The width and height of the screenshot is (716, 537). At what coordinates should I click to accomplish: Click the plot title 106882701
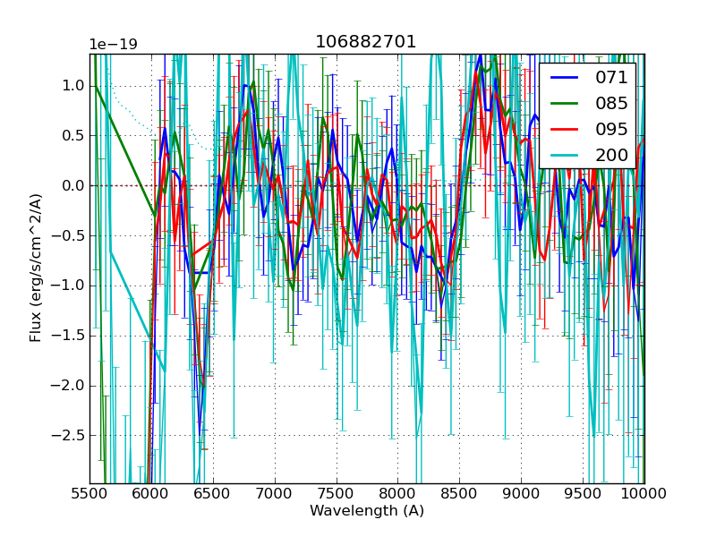click(x=366, y=42)
